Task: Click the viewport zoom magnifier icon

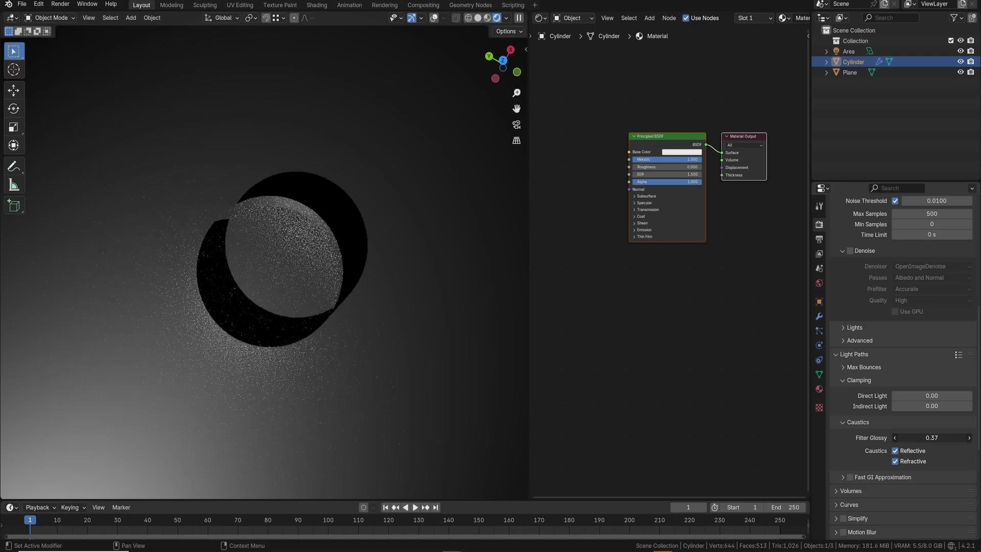Action: click(x=517, y=93)
